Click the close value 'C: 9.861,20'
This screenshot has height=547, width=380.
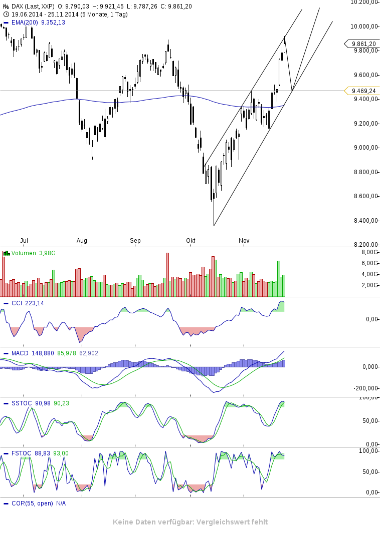pyautogui.click(x=176, y=7)
